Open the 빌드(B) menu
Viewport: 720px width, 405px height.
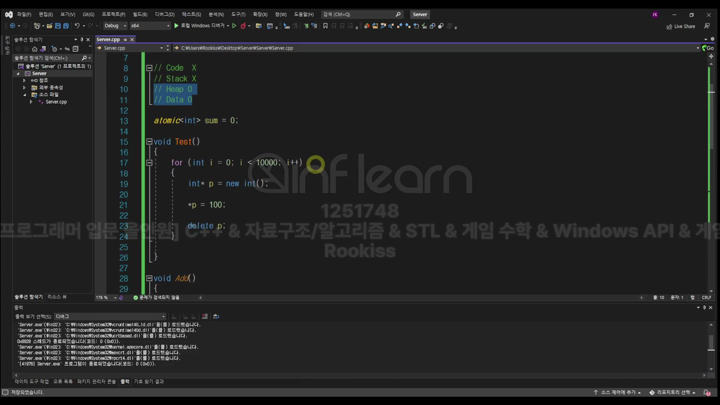(x=140, y=15)
